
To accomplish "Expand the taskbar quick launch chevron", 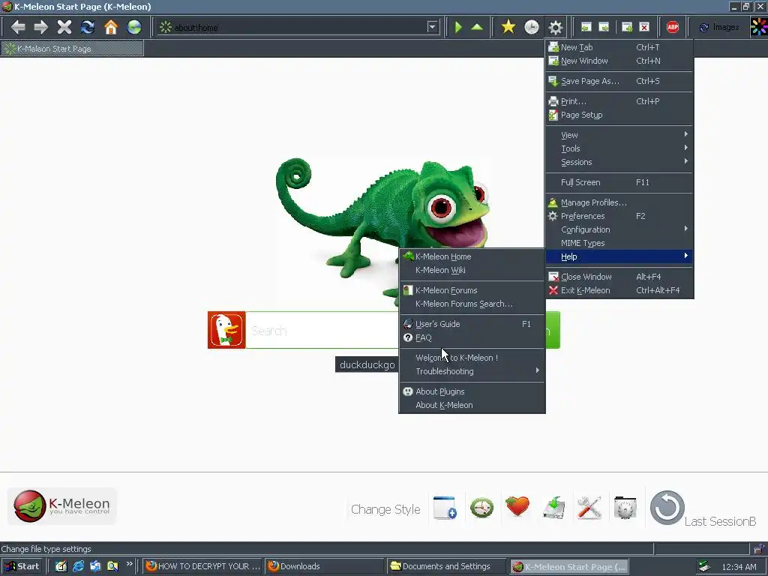I will point(129,564).
